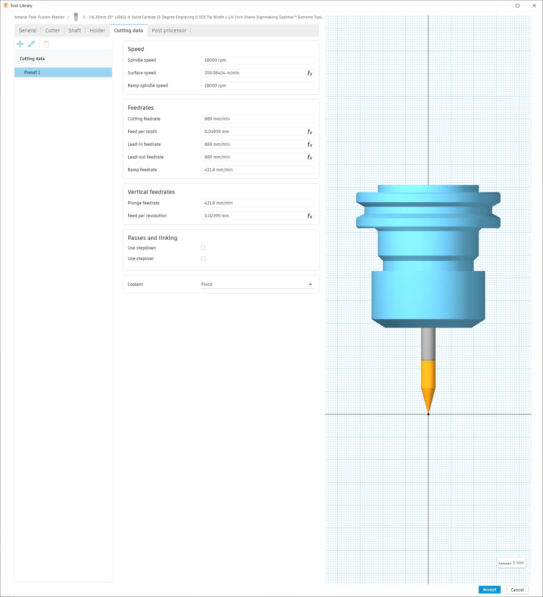Enable the Use stepover checkbox
The image size is (543, 597).
click(203, 258)
